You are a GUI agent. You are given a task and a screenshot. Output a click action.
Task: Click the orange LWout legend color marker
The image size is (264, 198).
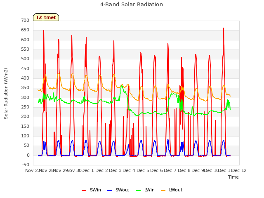[x=163, y=191]
